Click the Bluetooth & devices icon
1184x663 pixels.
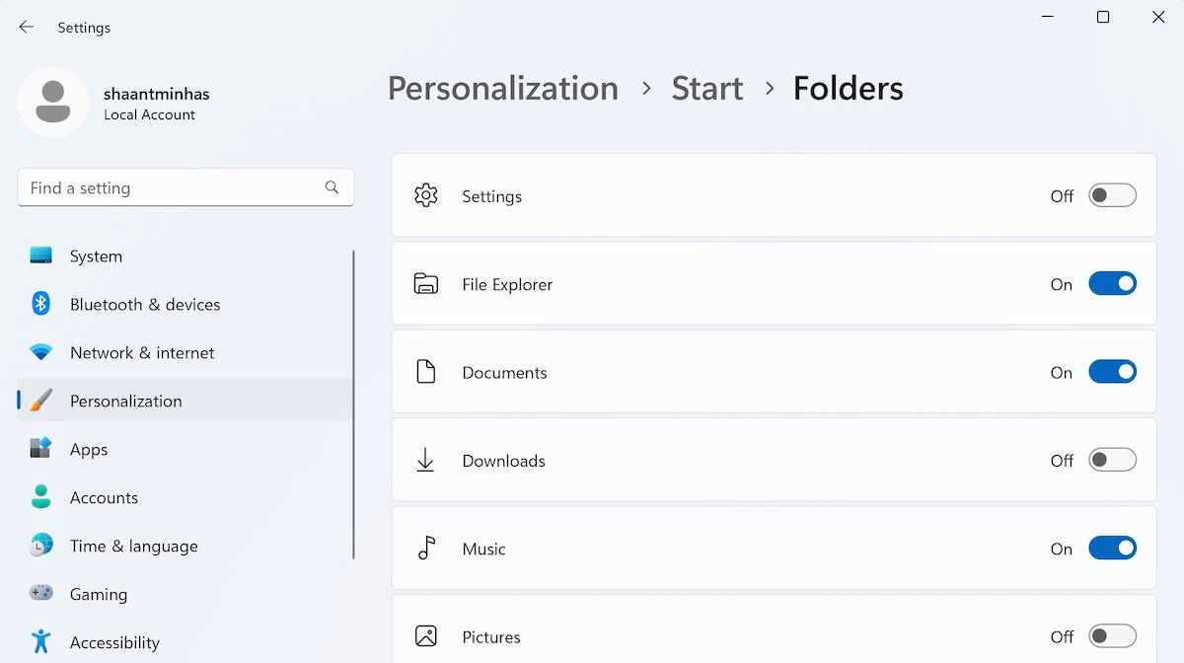[x=40, y=304]
